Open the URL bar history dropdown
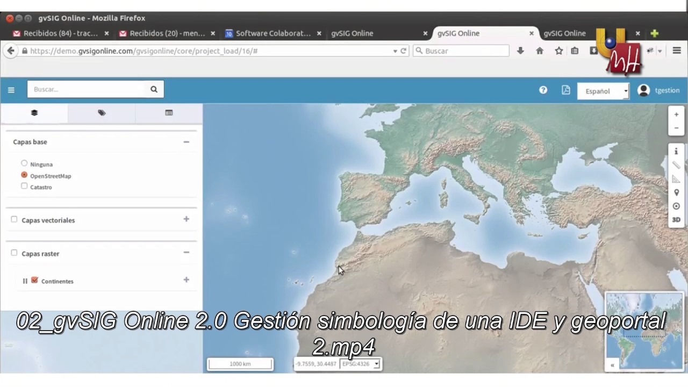The width and height of the screenshot is (688, 387). pos(395,51)
